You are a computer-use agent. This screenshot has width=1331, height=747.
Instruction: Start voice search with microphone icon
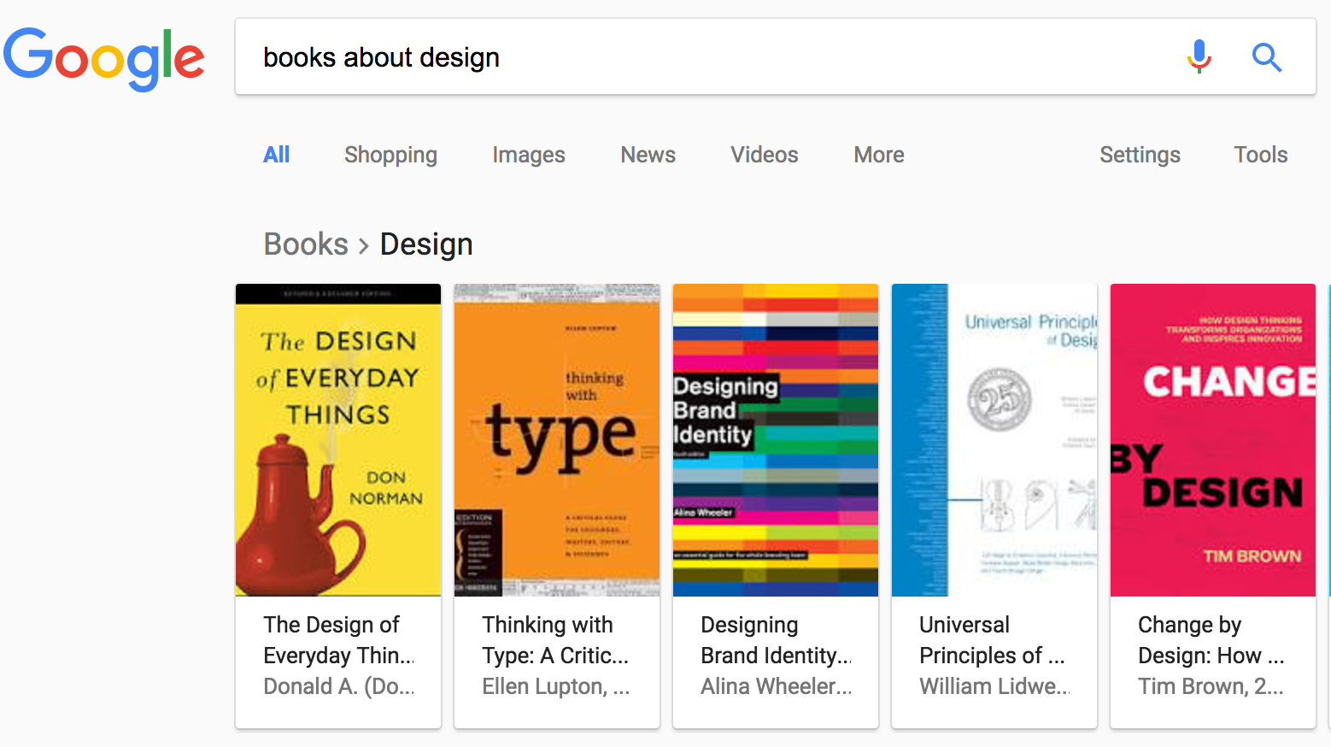[1199, 57]
